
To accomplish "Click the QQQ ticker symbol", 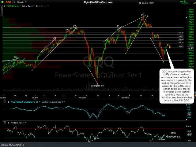I will point(8,2).
